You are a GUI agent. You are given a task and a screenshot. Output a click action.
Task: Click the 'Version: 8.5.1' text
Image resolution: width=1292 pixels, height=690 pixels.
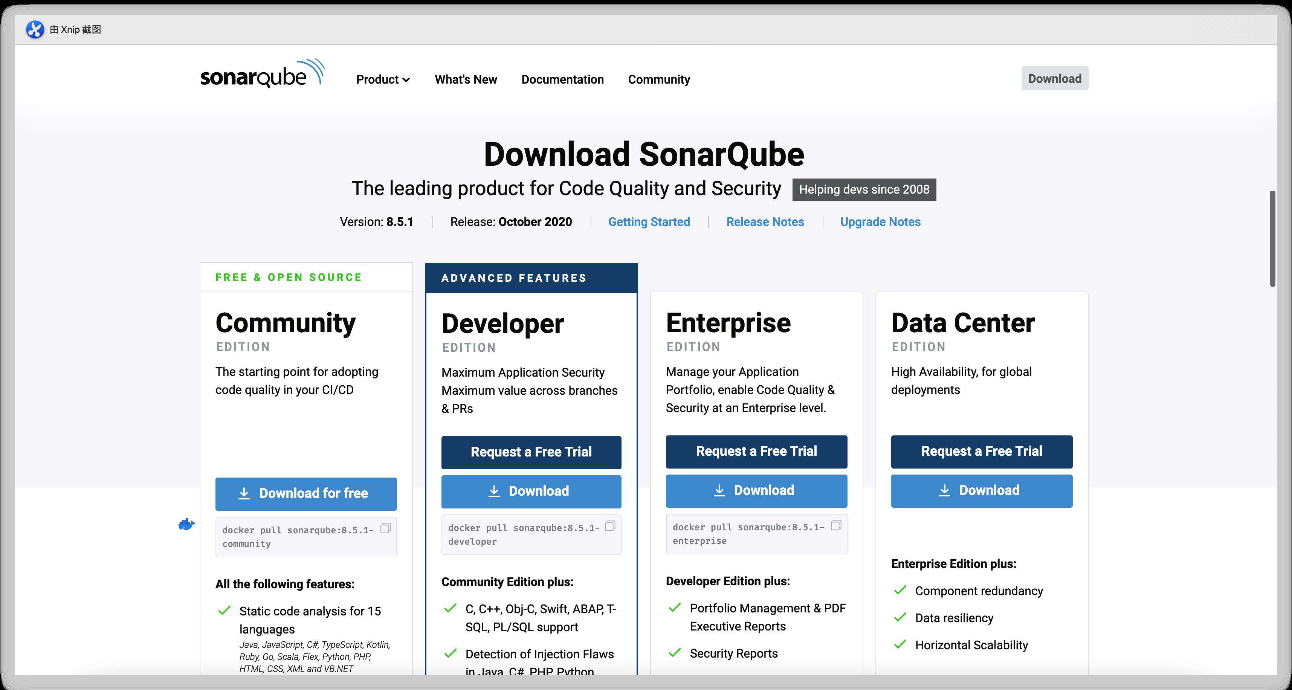[x=376, y=221]
